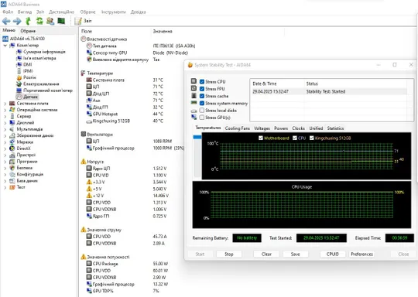Click the user management toolbar icon
Screen dimensions: 418x297
(50, 21)
